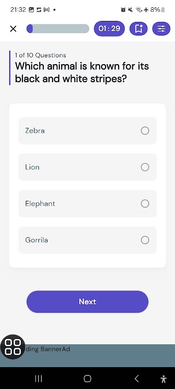175x389 pixels.
Task: Tap the Gmail notification icon in status bar
Action: (x=47, y=10)
